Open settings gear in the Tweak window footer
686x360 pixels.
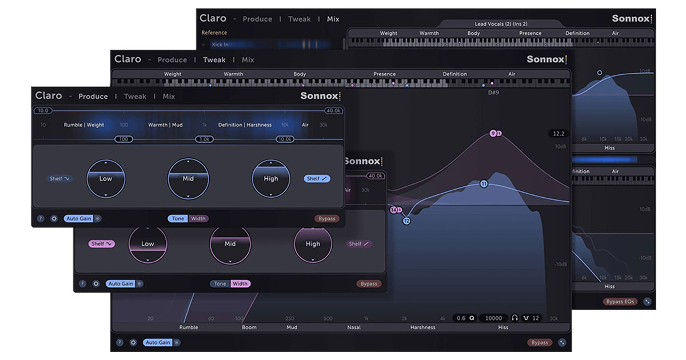133,342
